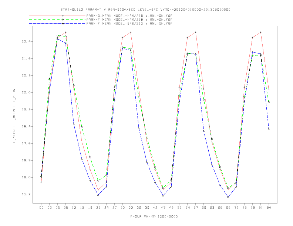Click the y-axis tick label 19.2
This screenshot has width=293, height=226.
(25, 109)
